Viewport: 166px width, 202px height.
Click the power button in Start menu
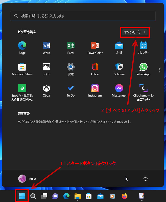pyautogui.click(x=145, y=179)
